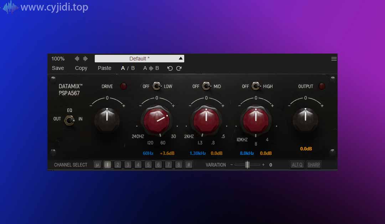Viewport: 385px width, 224px height.
Task: Select channel 1 button
Action: point(107,165)
